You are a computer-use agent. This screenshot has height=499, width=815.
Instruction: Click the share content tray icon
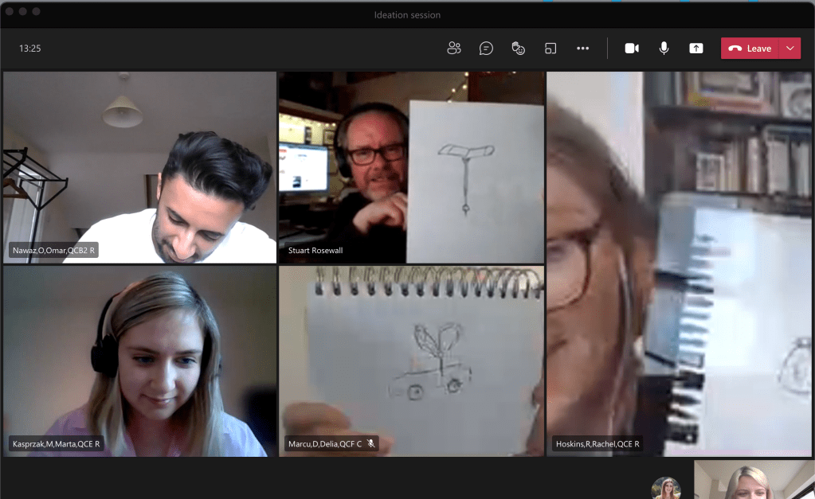pos(696,49)
